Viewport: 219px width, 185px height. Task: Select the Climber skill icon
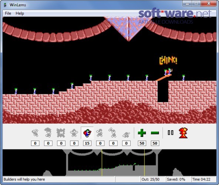35,133
